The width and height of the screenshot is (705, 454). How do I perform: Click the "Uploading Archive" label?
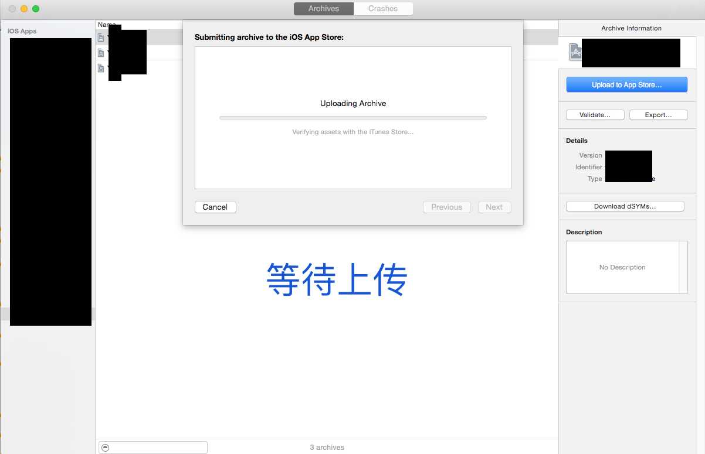[x=353, y=104]
